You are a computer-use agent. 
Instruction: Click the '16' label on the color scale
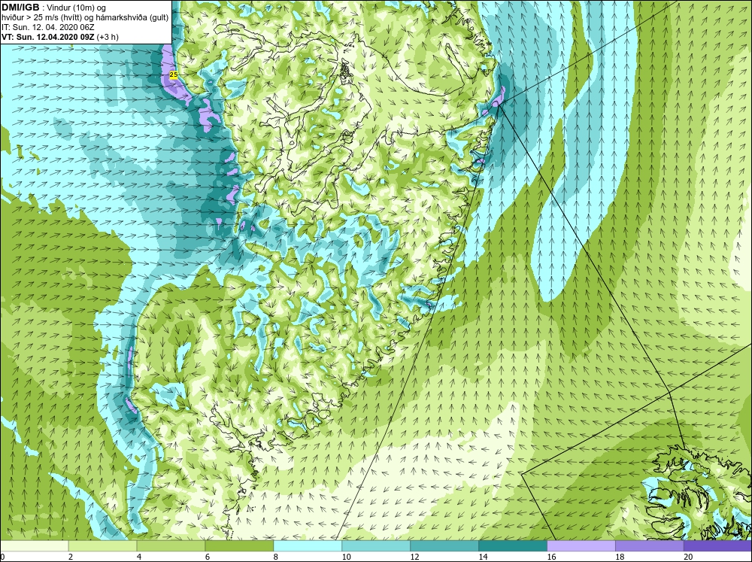click(551, 557)
